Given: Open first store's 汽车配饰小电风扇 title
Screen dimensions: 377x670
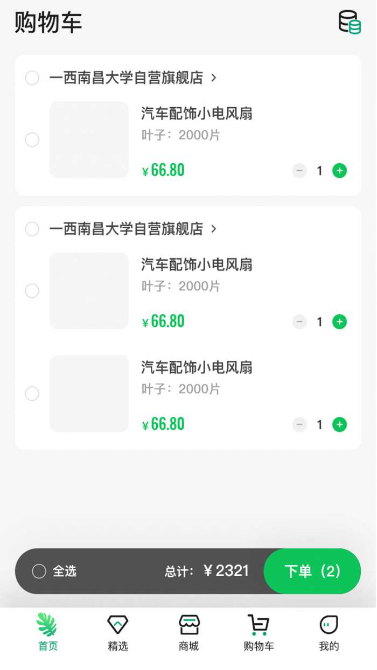Looking at the screenshot, I should (197, 114).
